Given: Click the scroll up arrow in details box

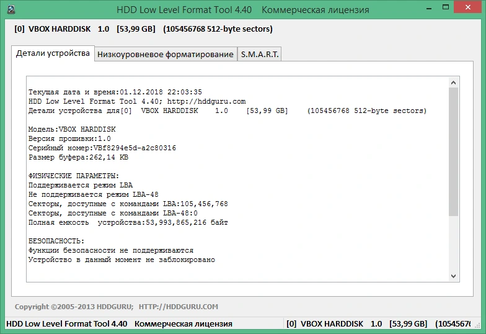Looking at the screenshot, I should pos(453,83).
